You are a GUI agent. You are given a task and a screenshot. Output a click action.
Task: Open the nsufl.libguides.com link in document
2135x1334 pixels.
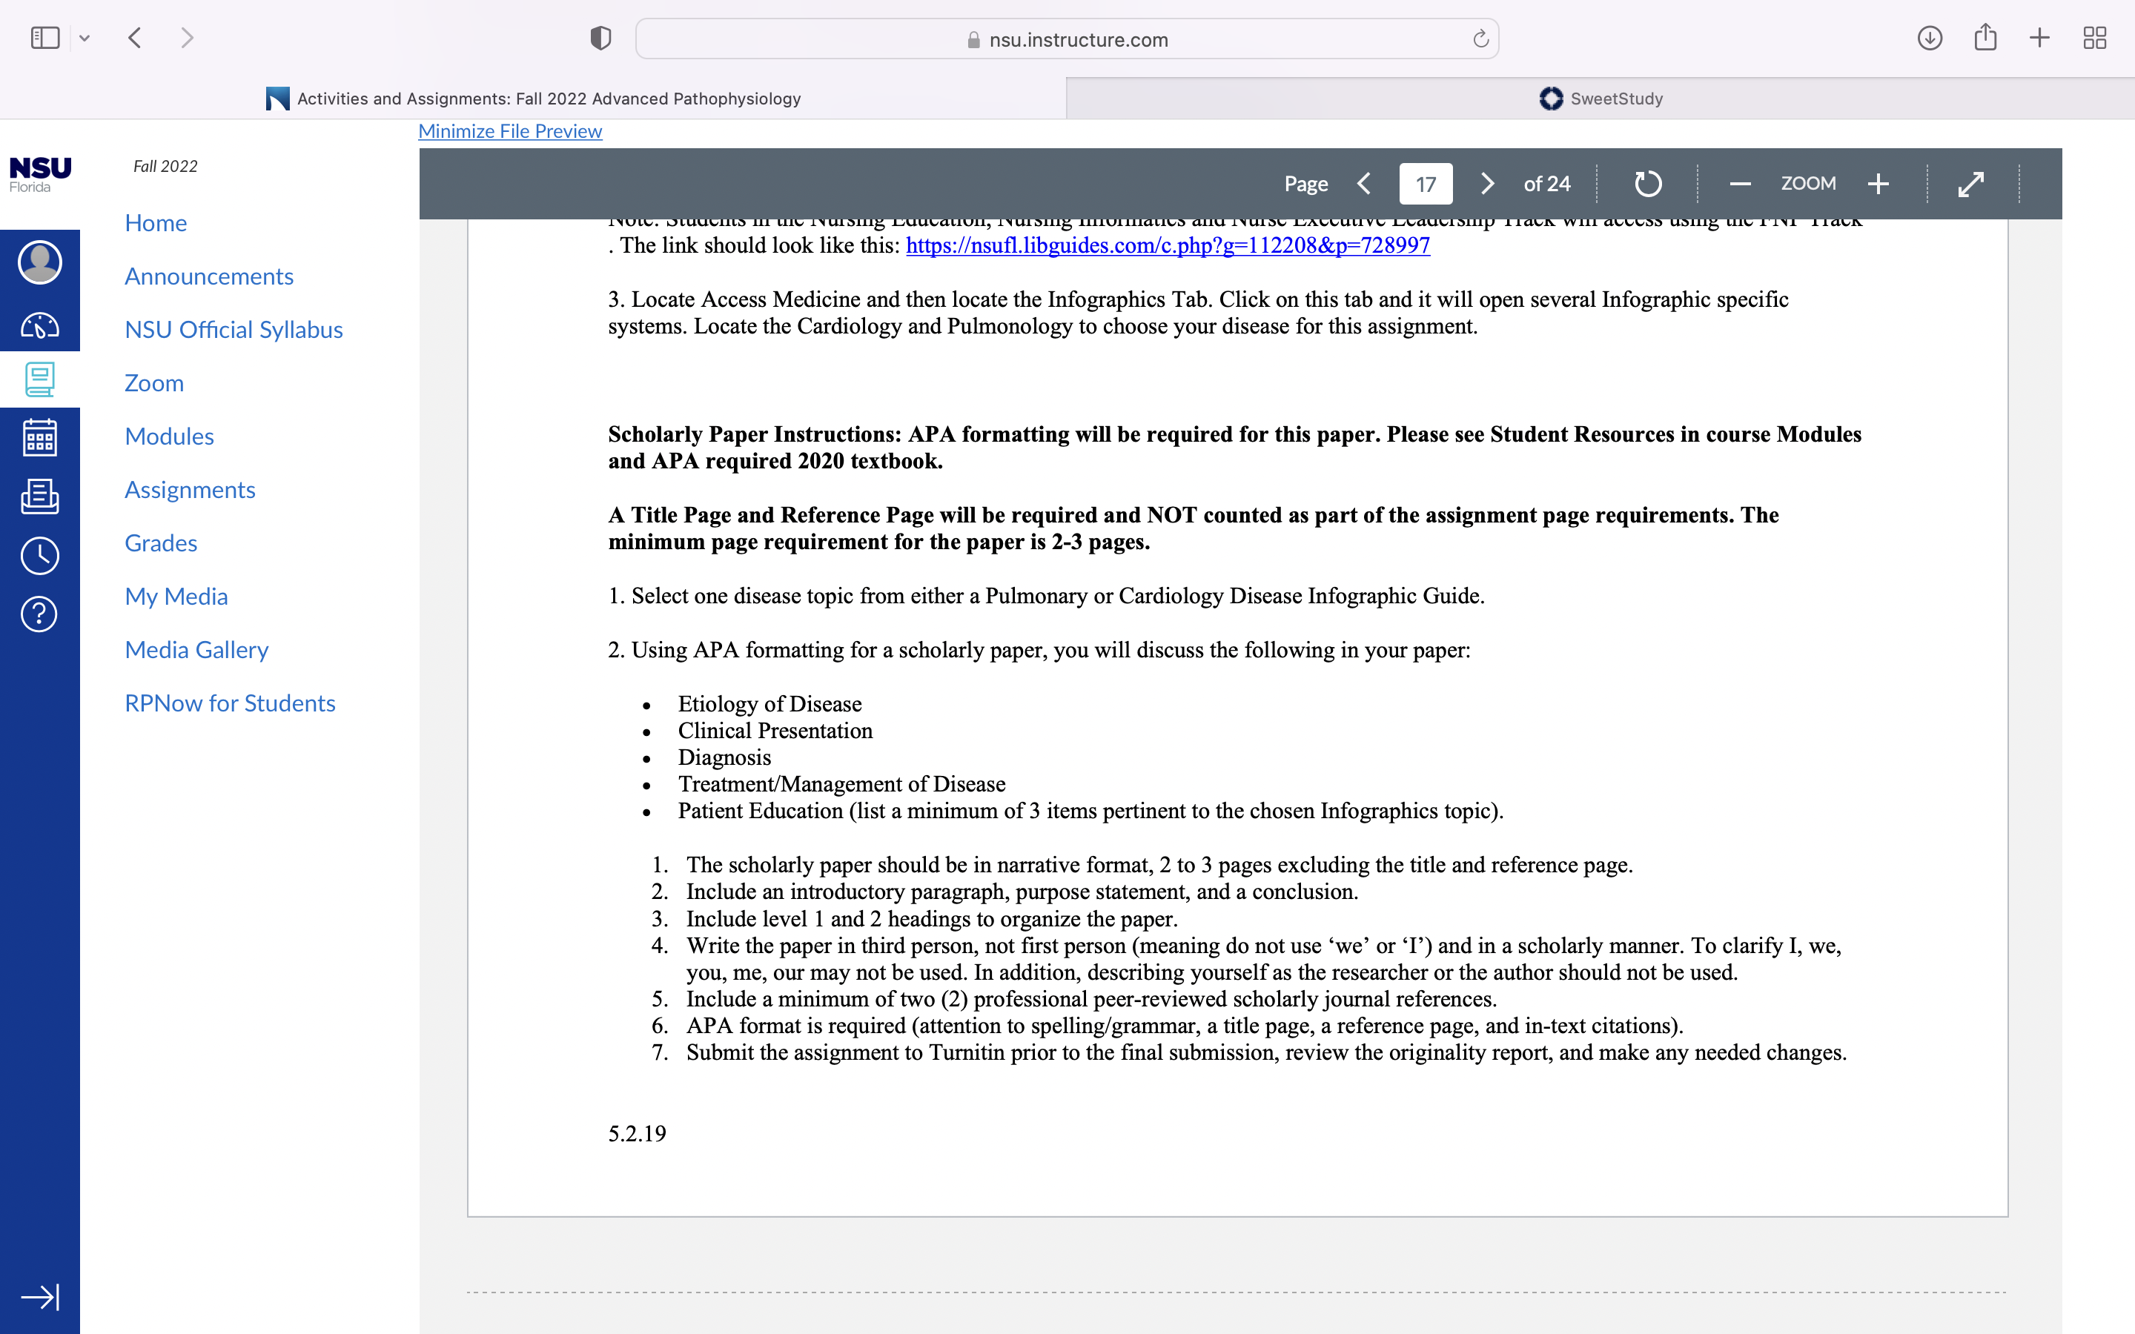pos(1167,245)
